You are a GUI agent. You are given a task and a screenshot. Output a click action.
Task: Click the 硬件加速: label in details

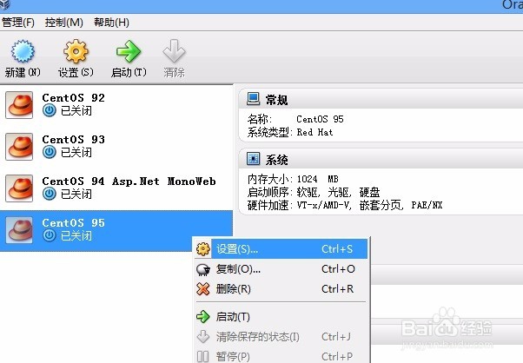click(x=270, y=205)
